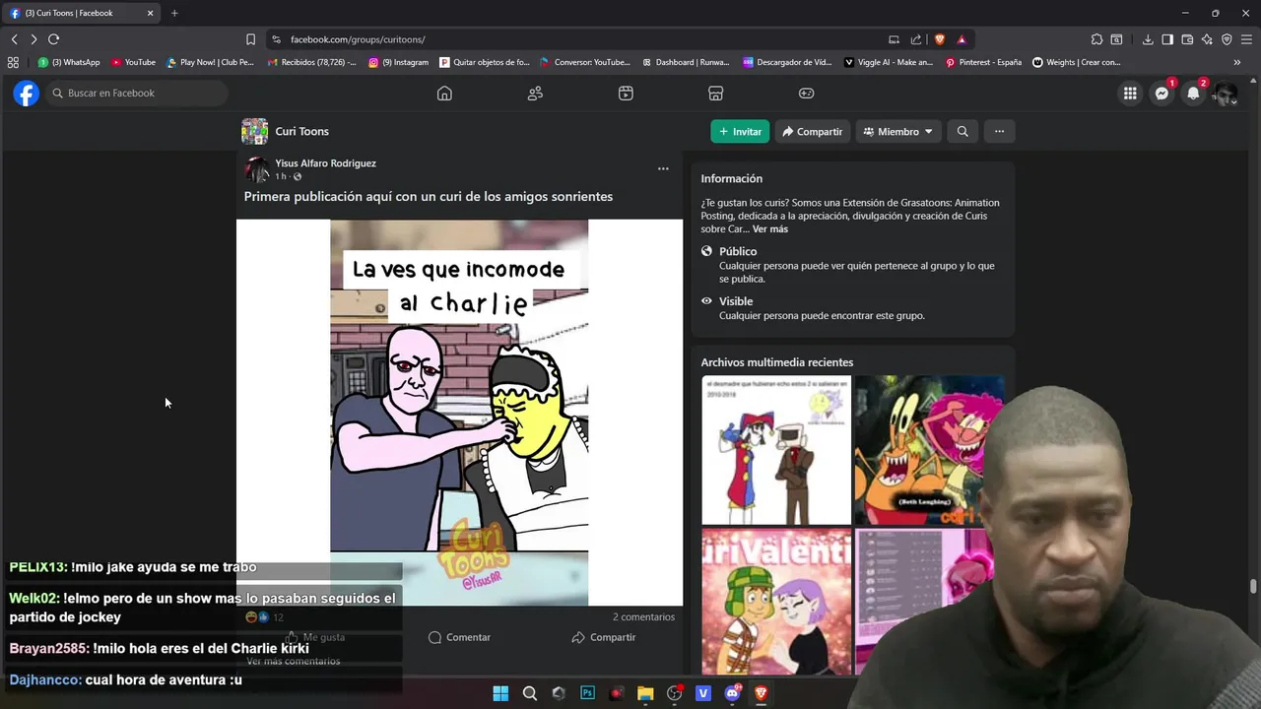This screenshot has height=709, width=1261.
Task: Click the Brave Rewards triangle icon
Action: (x=962, y=39)
